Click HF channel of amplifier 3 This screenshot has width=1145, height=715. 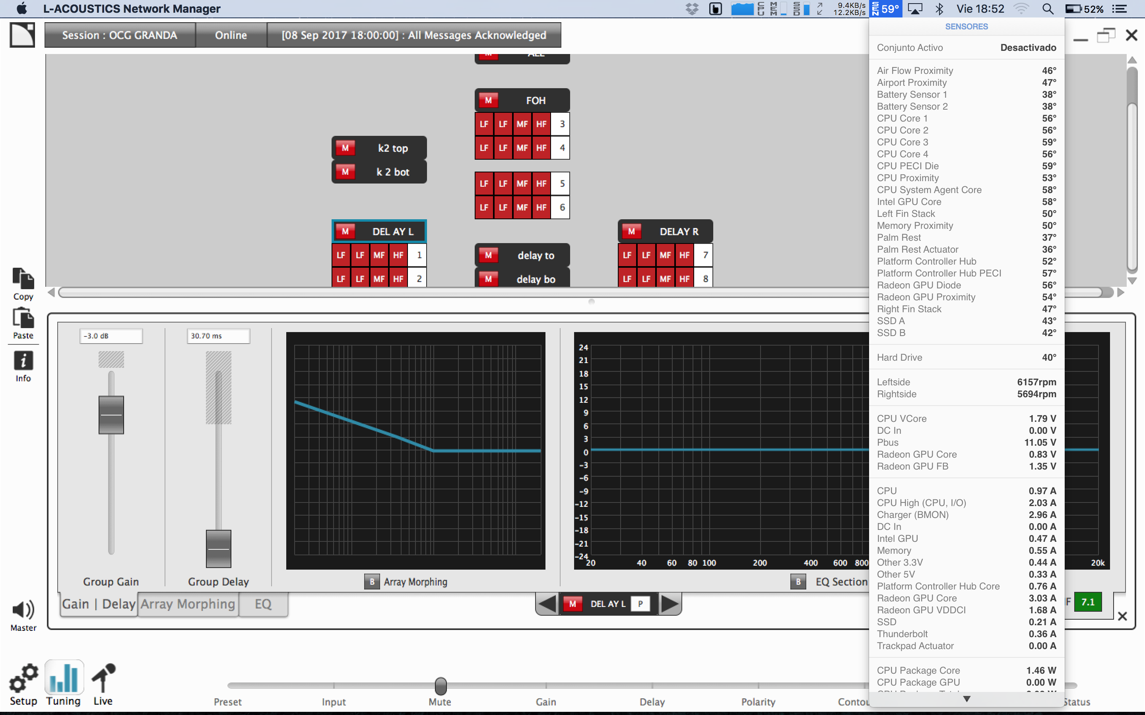coord(541,124)
